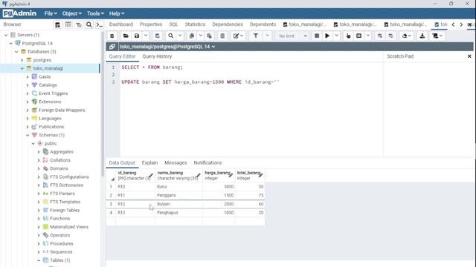The width and height of the screenshot is (476, 267).
Task: Click the Paste rows icon
Action: tap(210, 36)
